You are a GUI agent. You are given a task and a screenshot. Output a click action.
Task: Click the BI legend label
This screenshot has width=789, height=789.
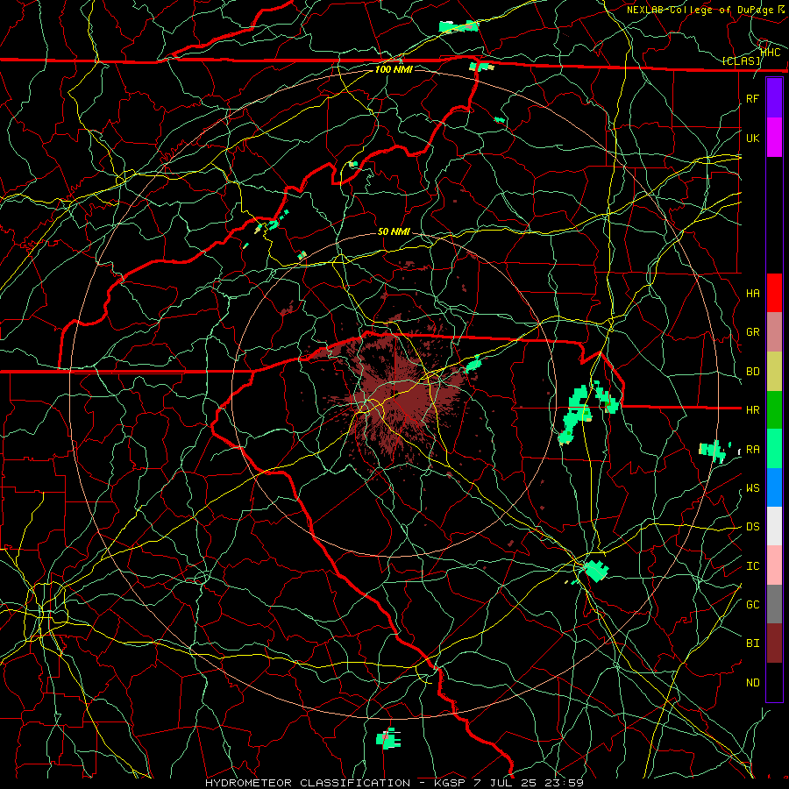coord(753,643)
